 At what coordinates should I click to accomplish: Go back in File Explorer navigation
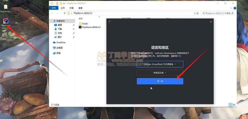tap(52, 13)
